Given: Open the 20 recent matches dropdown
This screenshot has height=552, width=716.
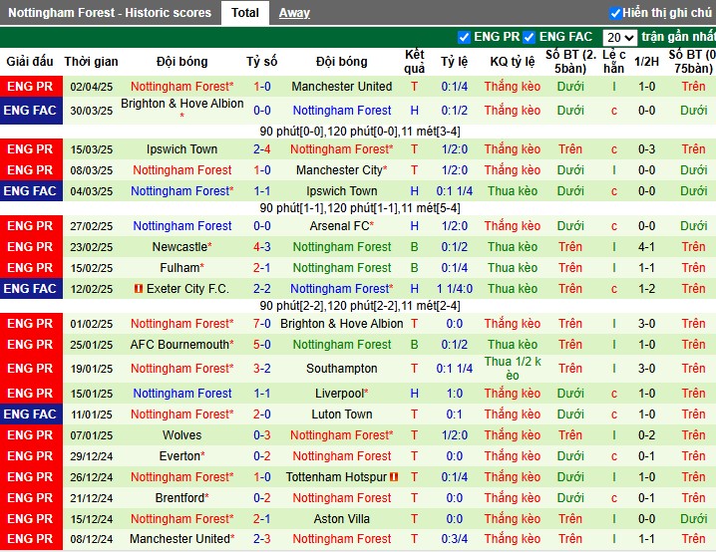Looking at the screenshot, I should [619, 37].
